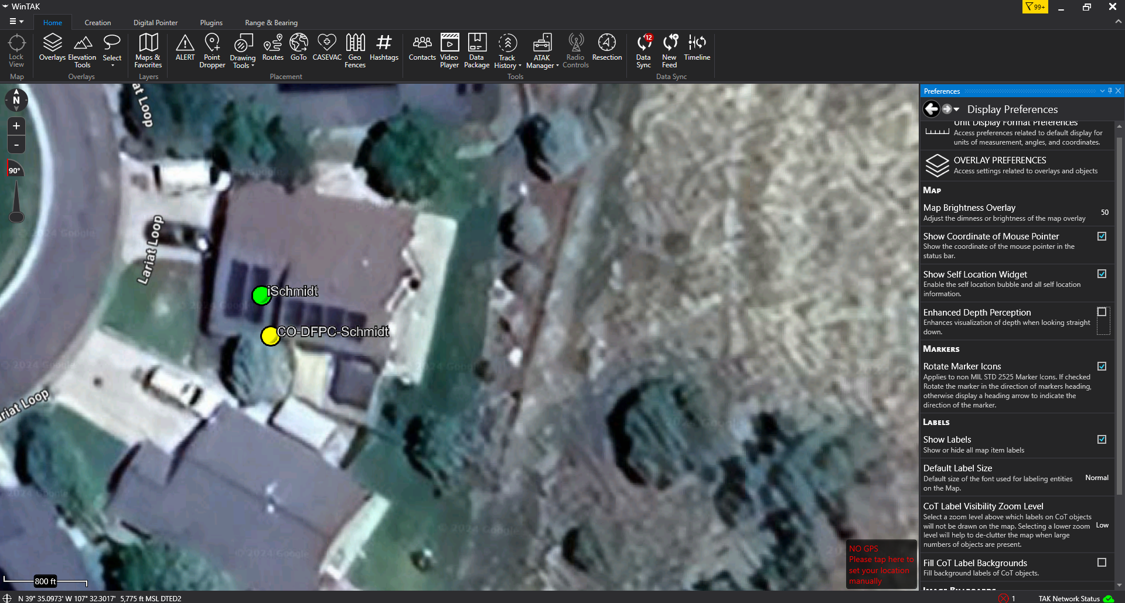Image resolution: width=1125 pixels, height=603 pixels.
Task: Open the Resection tool
Action: 607,47
